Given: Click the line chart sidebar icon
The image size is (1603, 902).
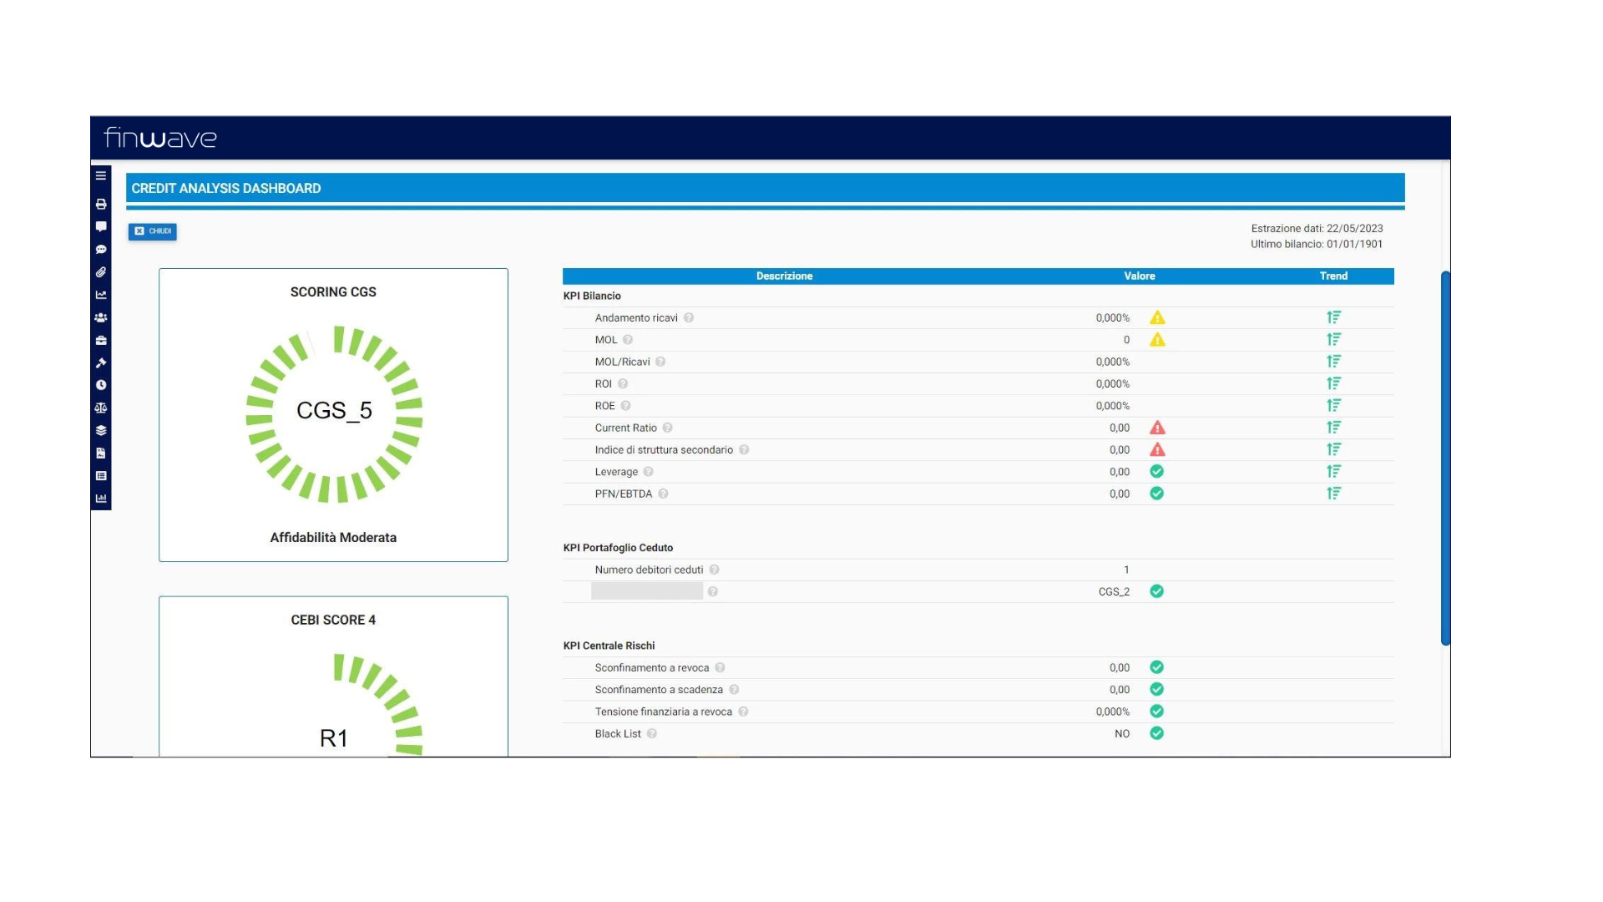Looking at the screenshot, I should [101, 295].
